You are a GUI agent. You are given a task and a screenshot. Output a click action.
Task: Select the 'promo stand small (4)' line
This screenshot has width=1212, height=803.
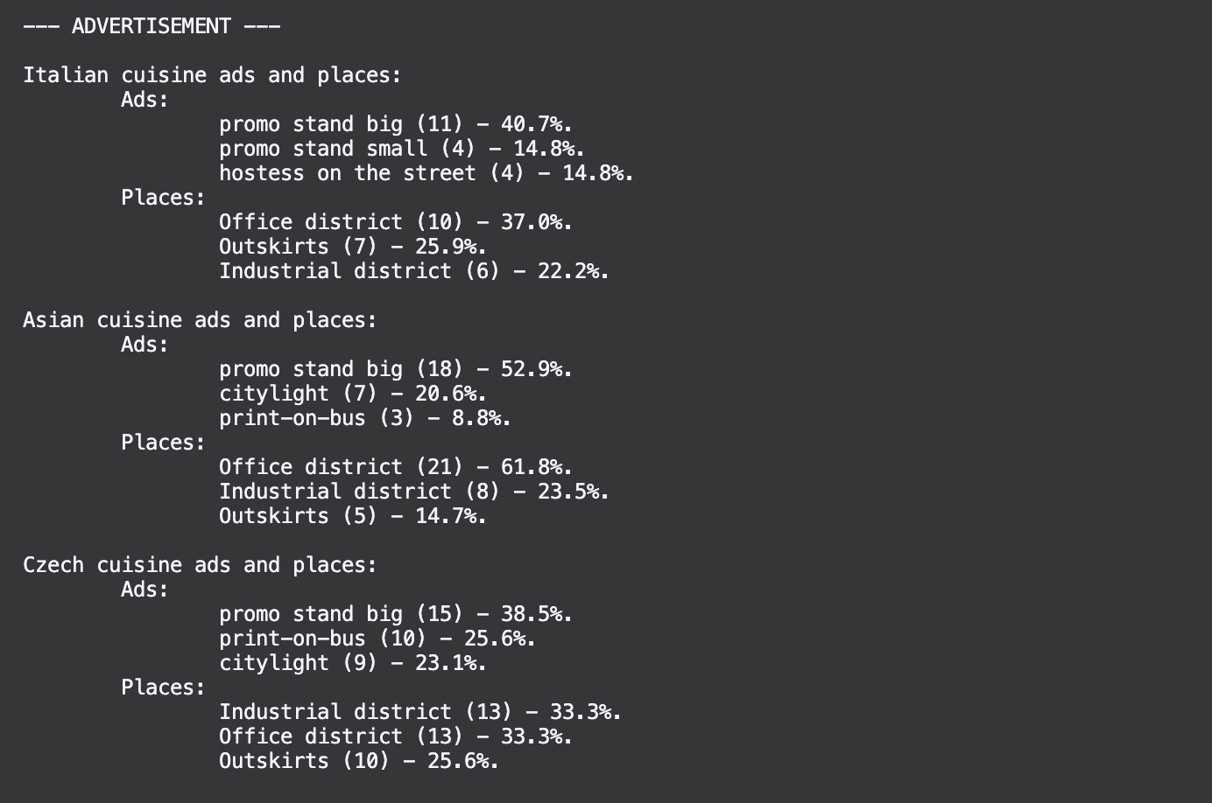401,149
